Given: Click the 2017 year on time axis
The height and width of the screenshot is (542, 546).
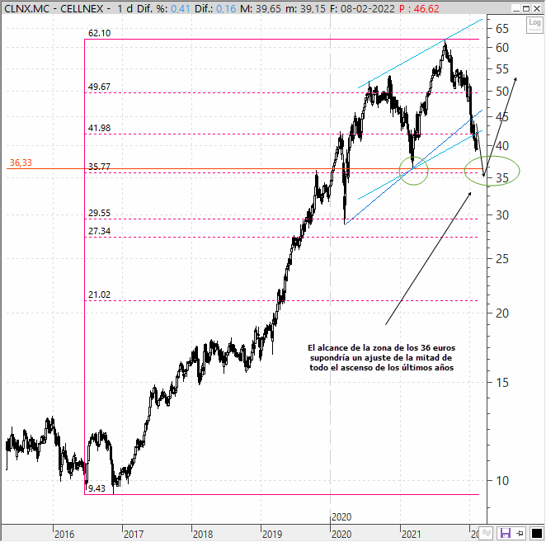Looking at the screenshot, I should tap(134, 534).
